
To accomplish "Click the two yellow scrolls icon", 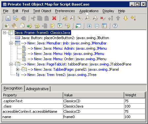I will [x=37, y=26].
